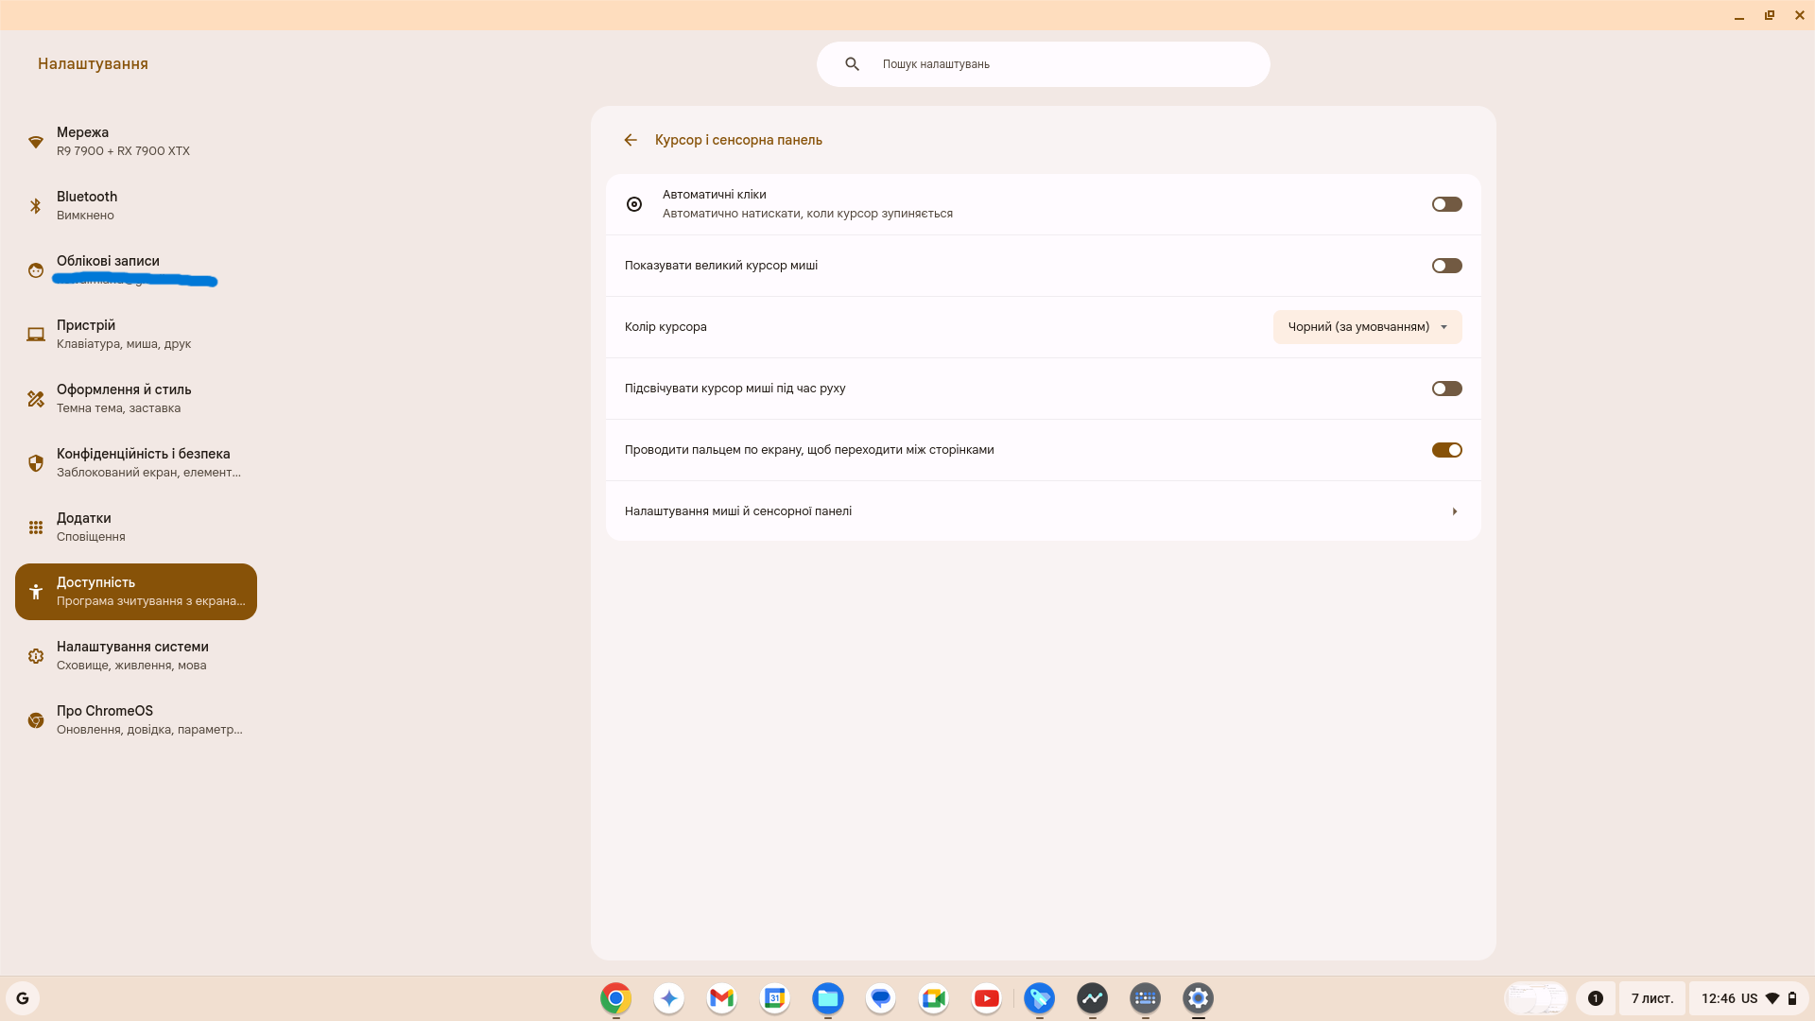Open the Колір курсора dropdown
The width and height of the screenshot is (1815, 1021).
pos(1367,326)
